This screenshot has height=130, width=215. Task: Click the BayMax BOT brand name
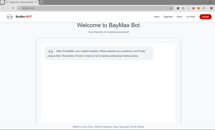click(24, 17)
